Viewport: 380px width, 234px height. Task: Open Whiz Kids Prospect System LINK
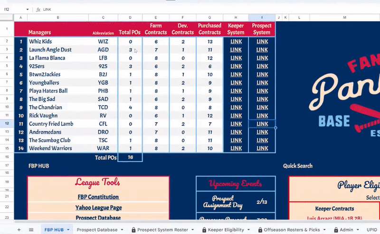coord(262,42)
